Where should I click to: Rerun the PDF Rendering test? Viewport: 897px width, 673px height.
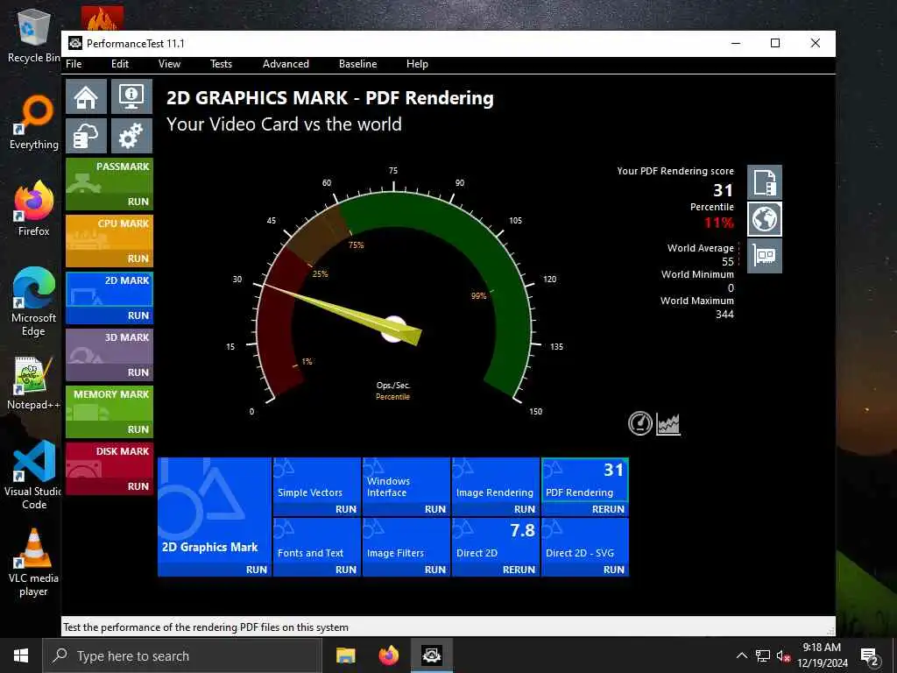point(584,487)
